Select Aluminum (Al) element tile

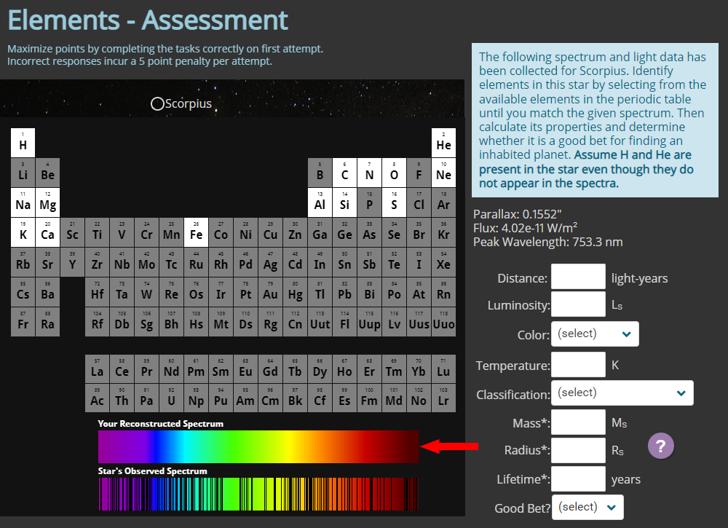click(320, 203)
